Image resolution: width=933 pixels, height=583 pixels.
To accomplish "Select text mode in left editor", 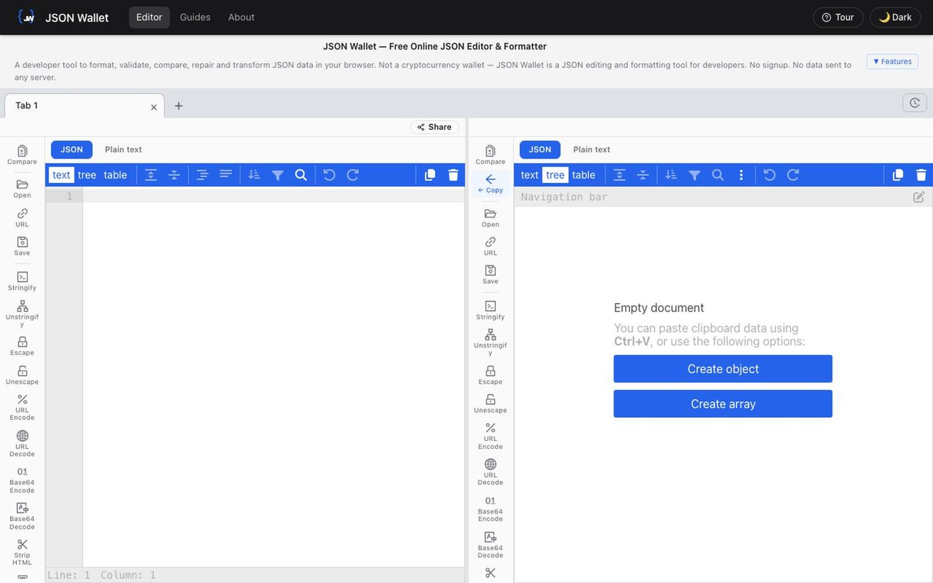I will 61,175.
